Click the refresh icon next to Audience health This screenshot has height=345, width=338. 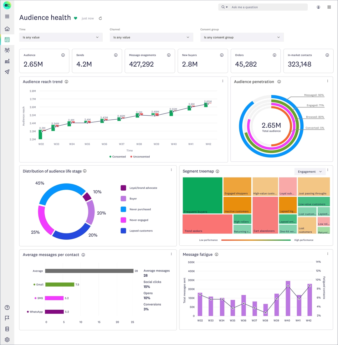[100, 18]
